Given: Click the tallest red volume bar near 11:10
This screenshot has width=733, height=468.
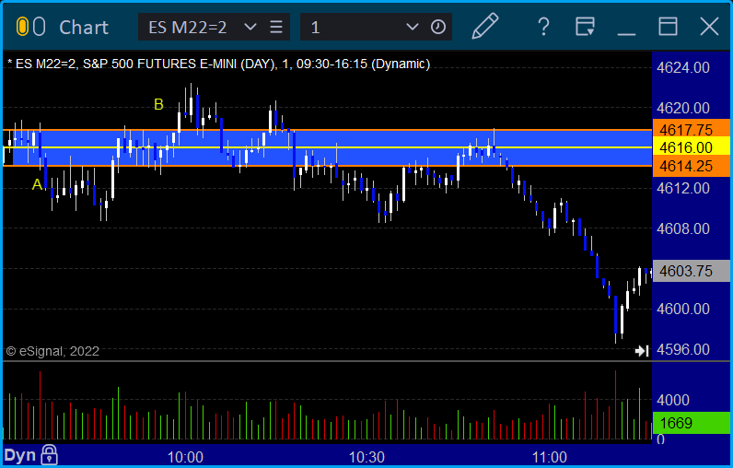Looking at the screenshot, I should [x=615, y=404].
